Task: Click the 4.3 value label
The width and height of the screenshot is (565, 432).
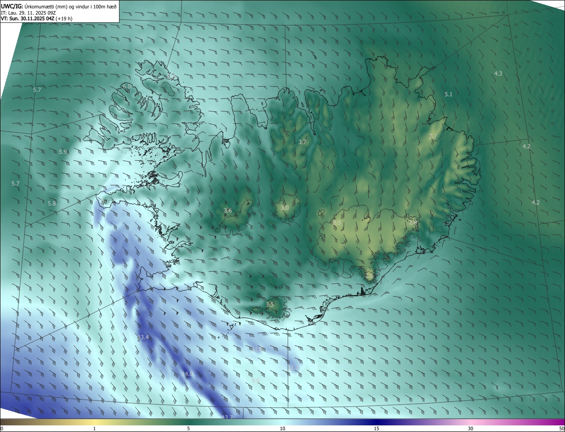Action: coord(498,73)
